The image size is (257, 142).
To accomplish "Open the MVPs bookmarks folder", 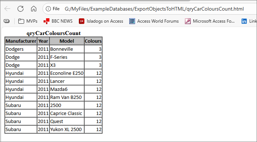I will [x=28, y=21].
